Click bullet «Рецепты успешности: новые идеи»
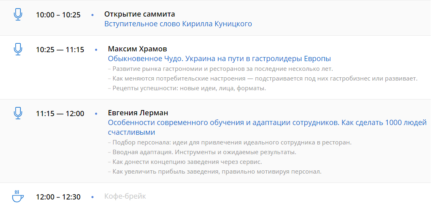The image size is (431, 210). click(187, 88)
